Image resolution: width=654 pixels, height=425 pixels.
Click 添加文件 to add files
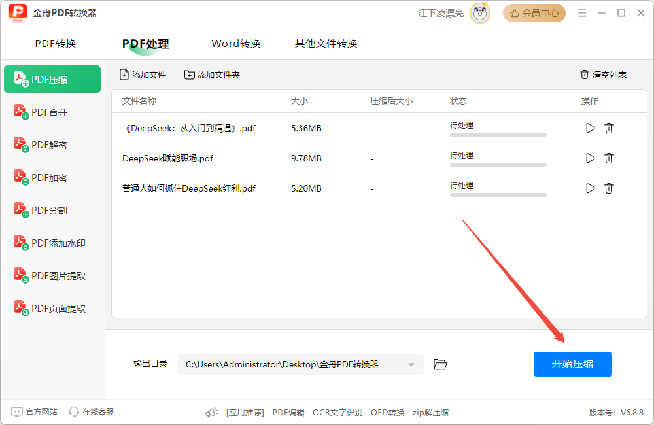point(143,75)
